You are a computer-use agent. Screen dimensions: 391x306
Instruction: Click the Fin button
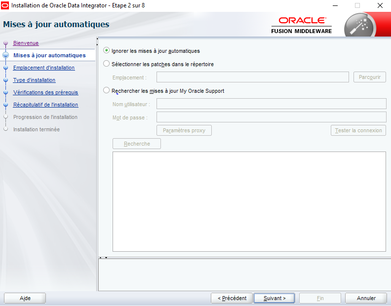coord(320,298)
